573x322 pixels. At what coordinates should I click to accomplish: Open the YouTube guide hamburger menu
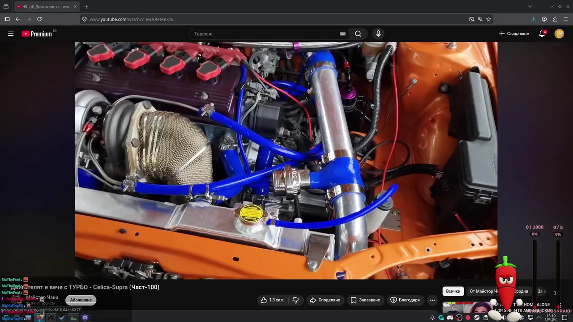[x=11, y=34]
